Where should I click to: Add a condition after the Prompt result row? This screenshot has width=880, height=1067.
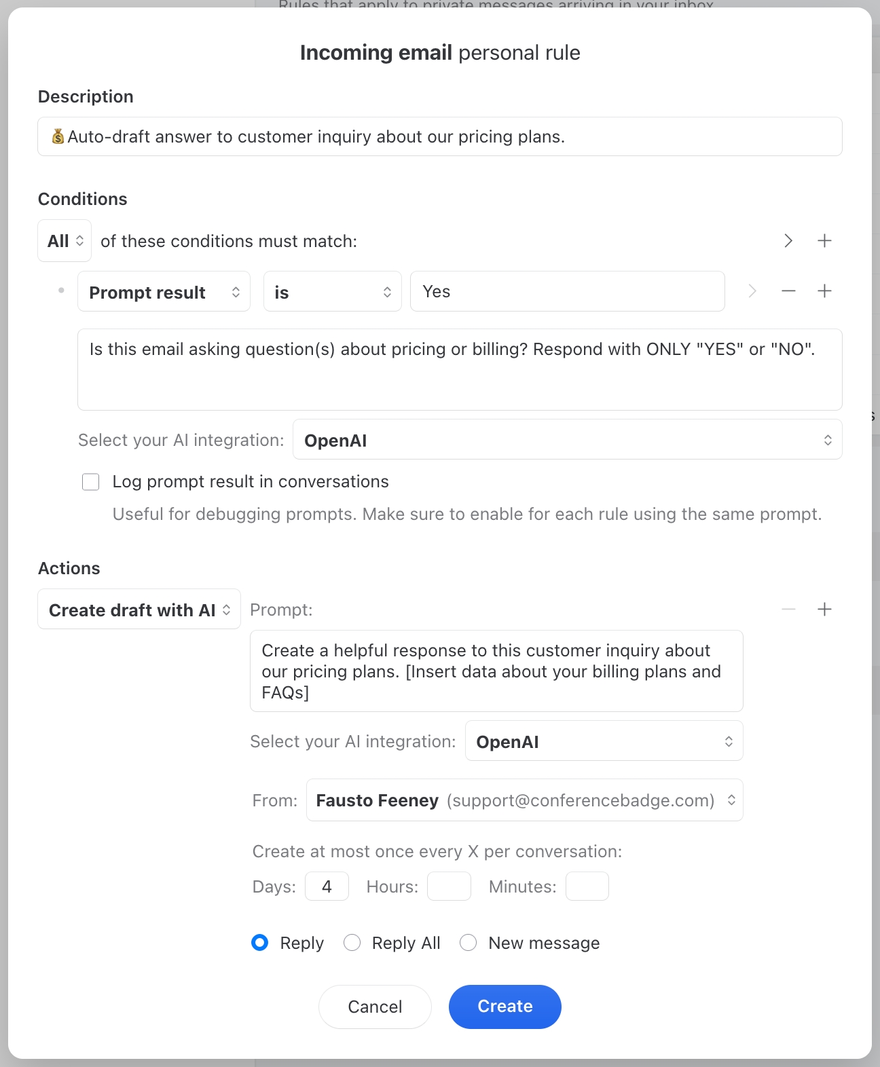pyautogui.click(x=824, y=291)
